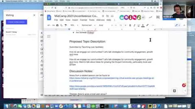Open the Format menu
This screenshot has width=195, height=109.
(x=83, y=20)
